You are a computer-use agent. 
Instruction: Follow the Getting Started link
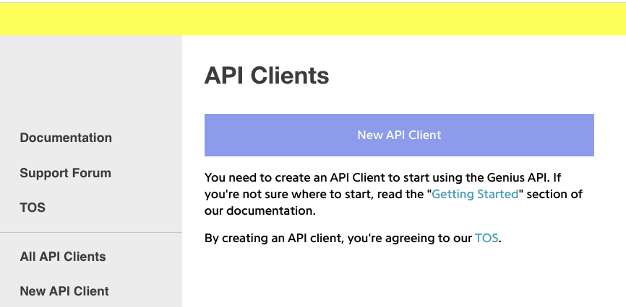[475, 195]
